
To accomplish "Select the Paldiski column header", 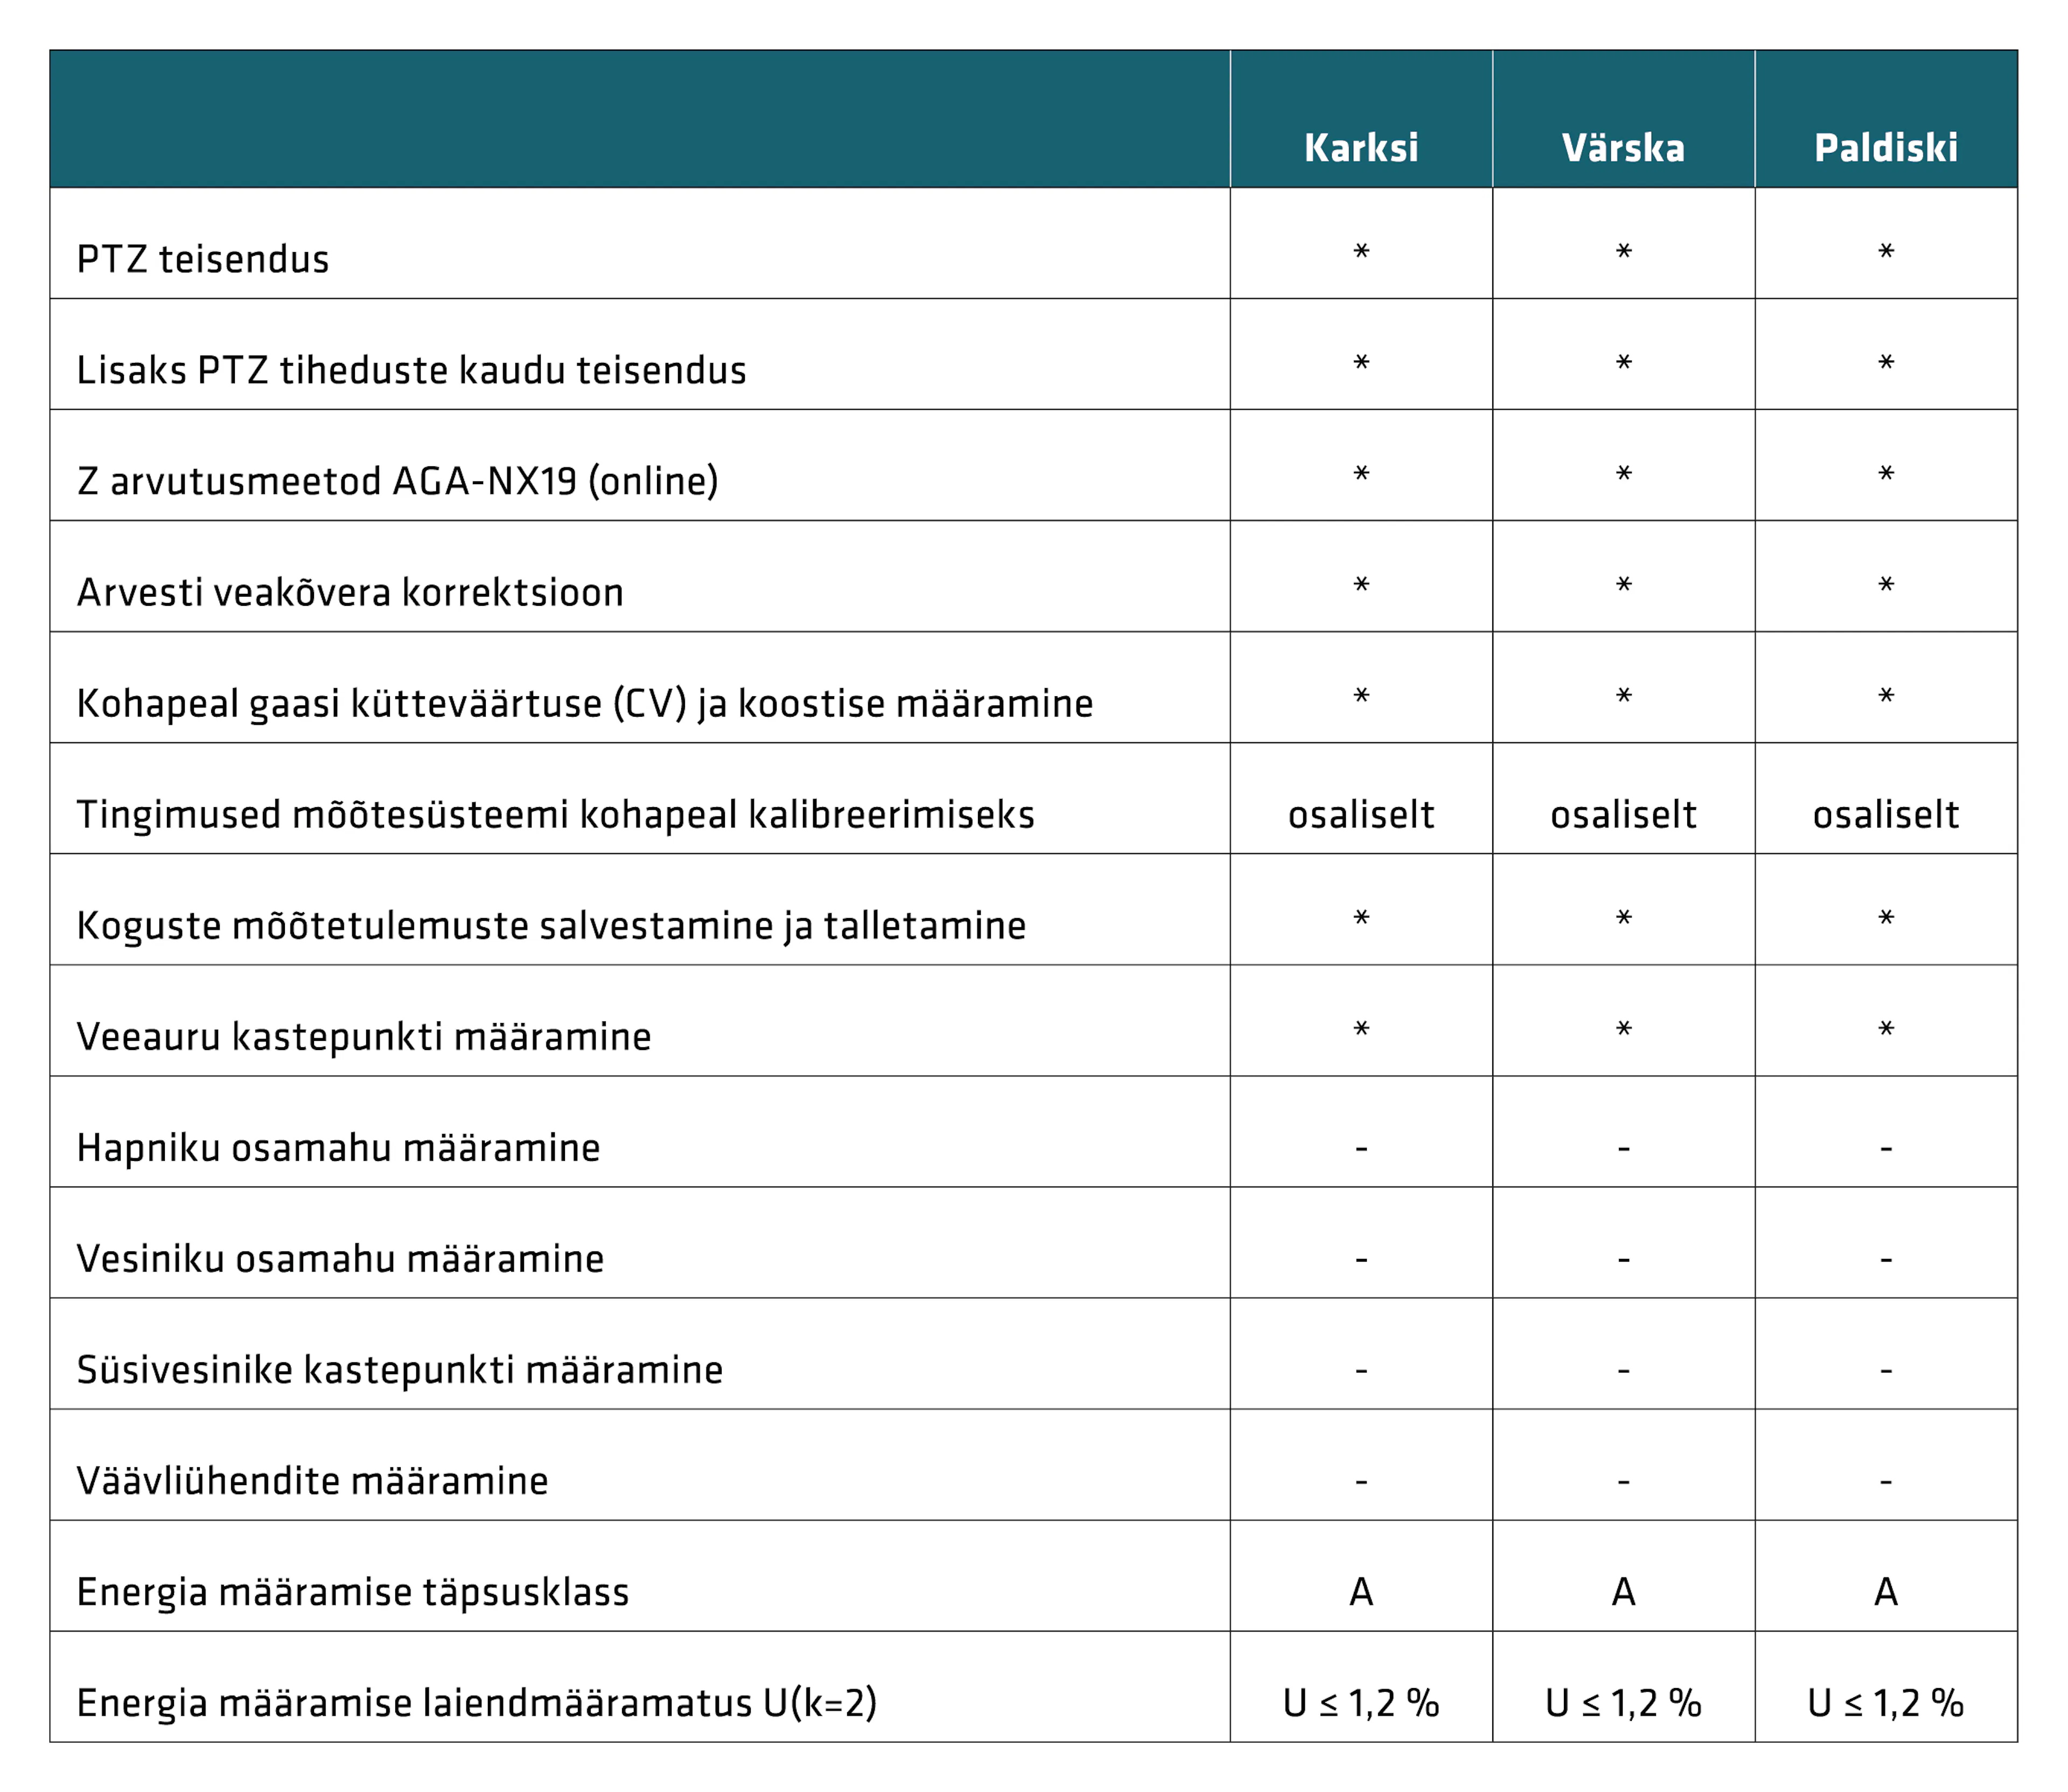I will 1886,148.
